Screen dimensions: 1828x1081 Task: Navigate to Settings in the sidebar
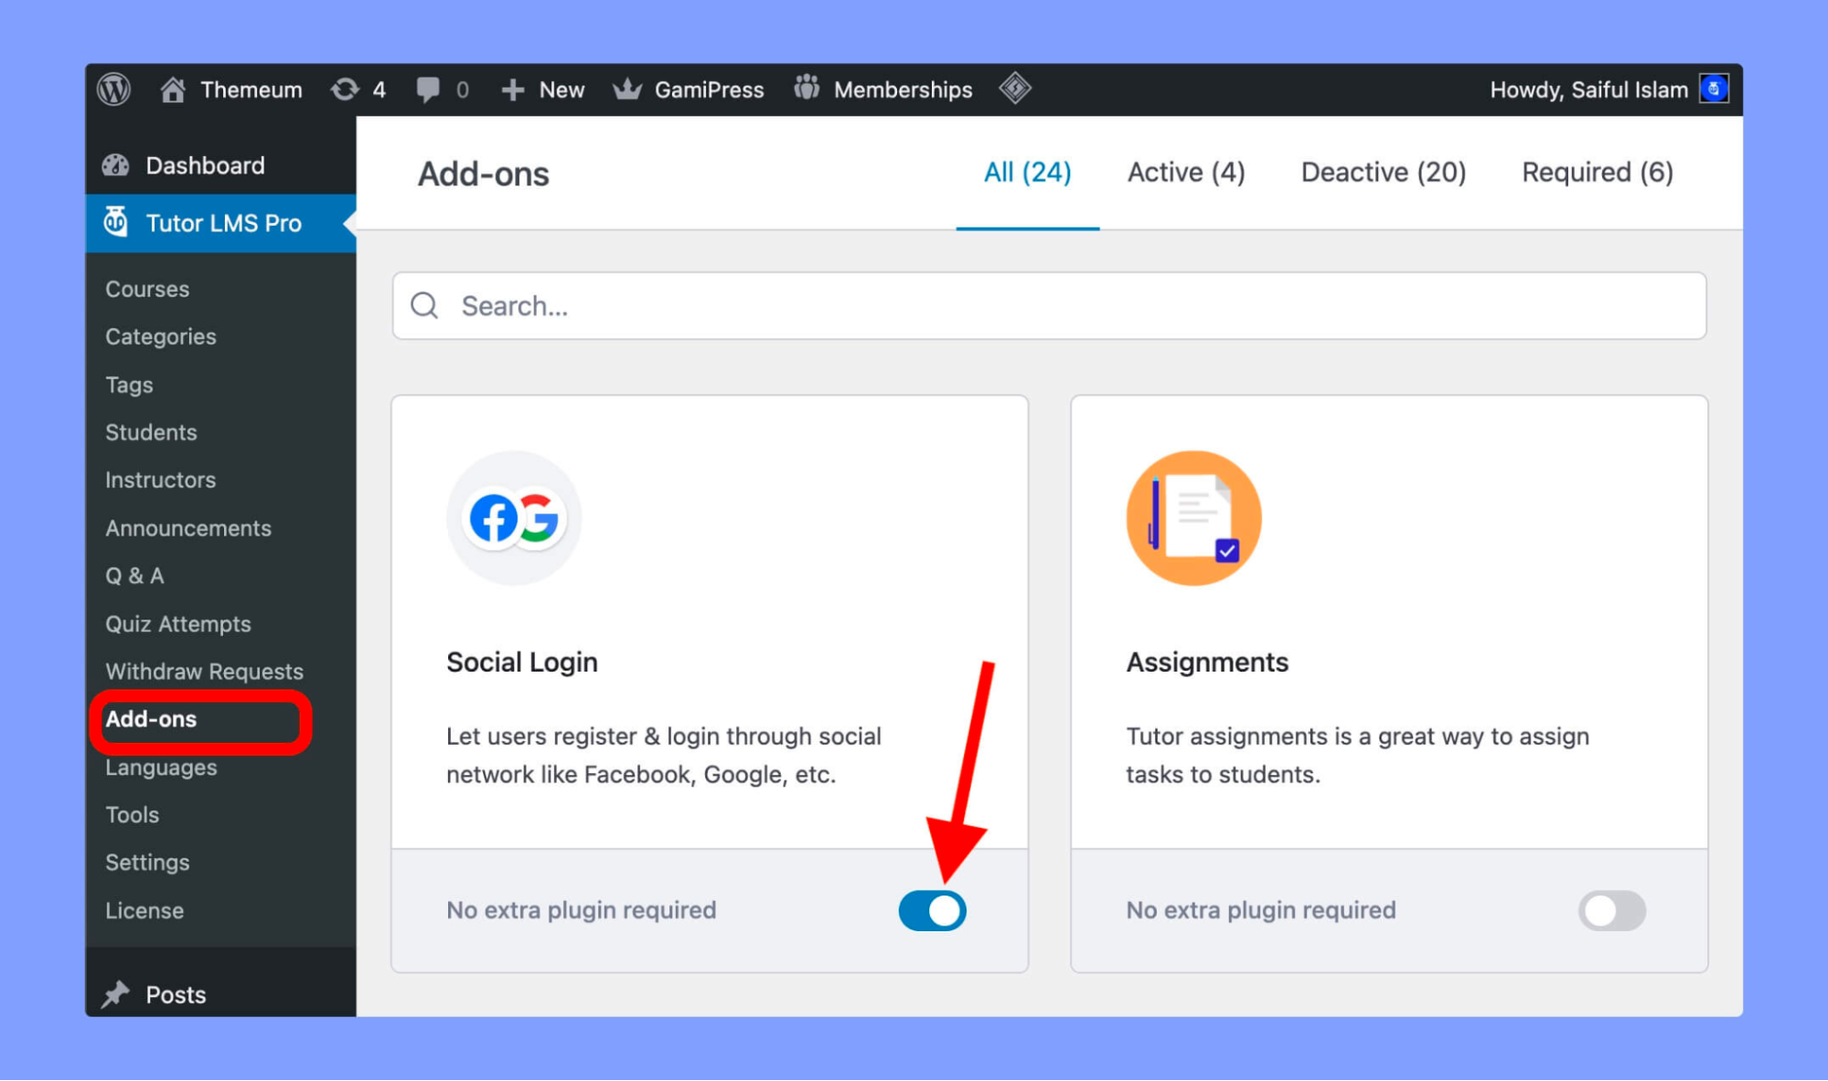145,863
